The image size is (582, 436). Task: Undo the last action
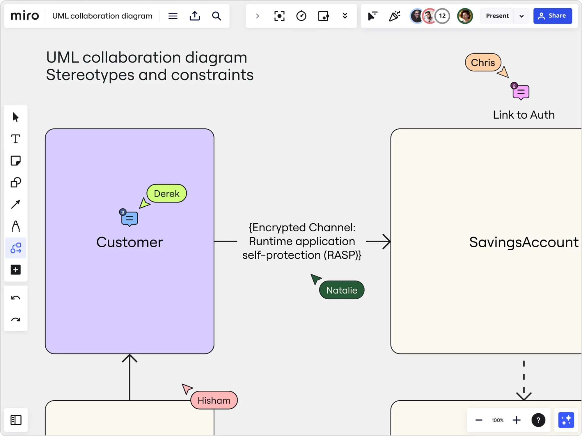16,298
